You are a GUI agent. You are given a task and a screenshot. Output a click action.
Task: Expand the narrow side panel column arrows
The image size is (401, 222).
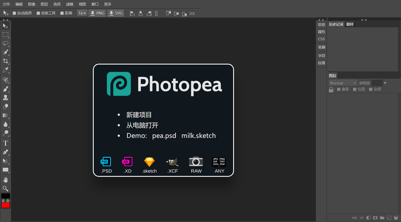pyautogui.click(x=321, y=20)
